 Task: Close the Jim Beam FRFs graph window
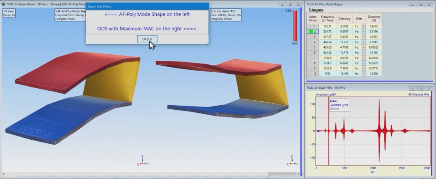[x=429, y=88]
